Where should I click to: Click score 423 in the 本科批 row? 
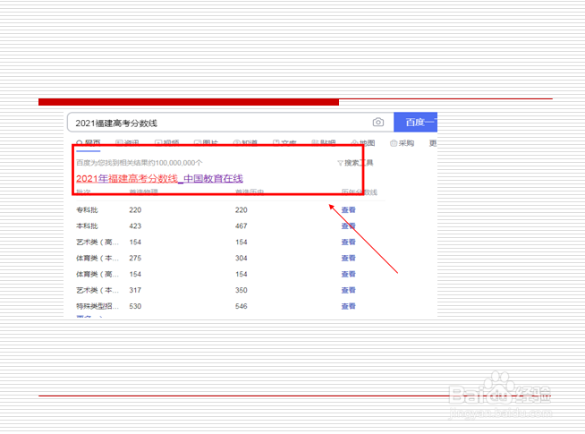(x=135, y=226)
